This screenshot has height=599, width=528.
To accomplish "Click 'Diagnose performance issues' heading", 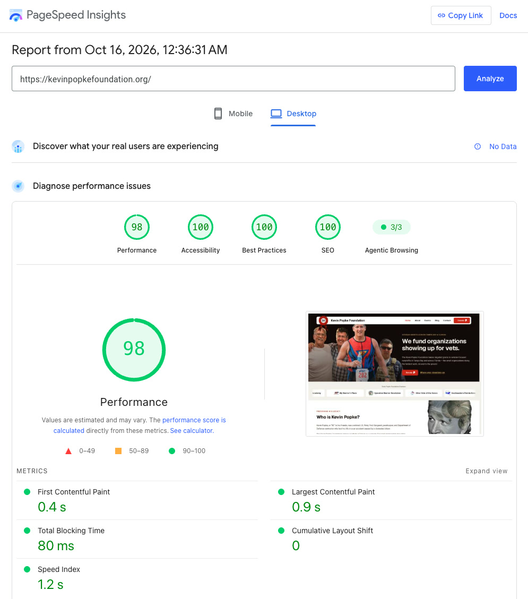I will (92, 186).
